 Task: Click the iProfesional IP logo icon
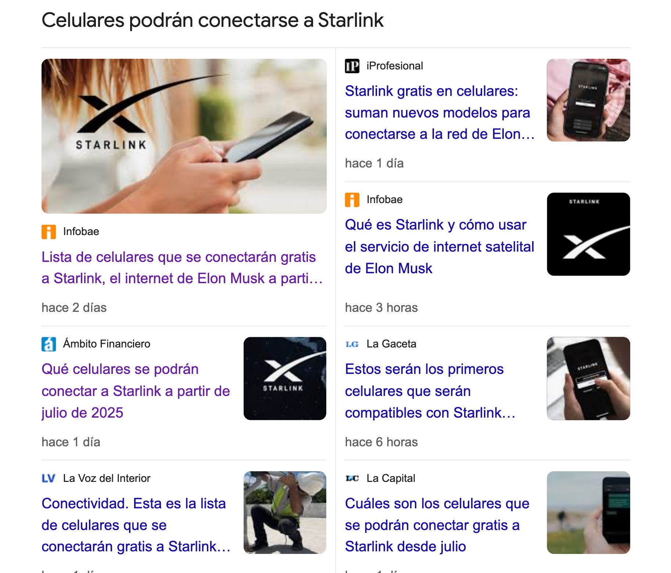click(352, 66)
